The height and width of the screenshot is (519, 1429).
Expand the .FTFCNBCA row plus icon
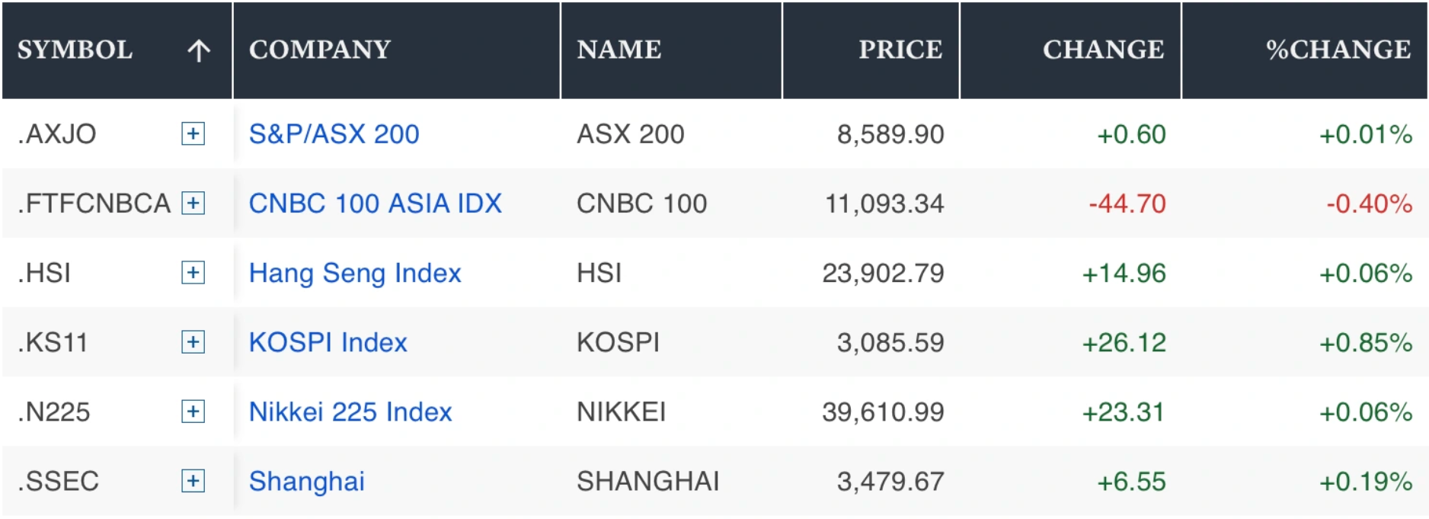[x=193, y=203]
